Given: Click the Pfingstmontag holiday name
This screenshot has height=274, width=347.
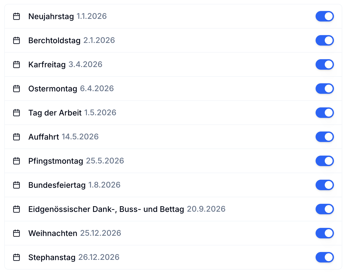Looking at the screenshot, I should [x=56, y=161].
